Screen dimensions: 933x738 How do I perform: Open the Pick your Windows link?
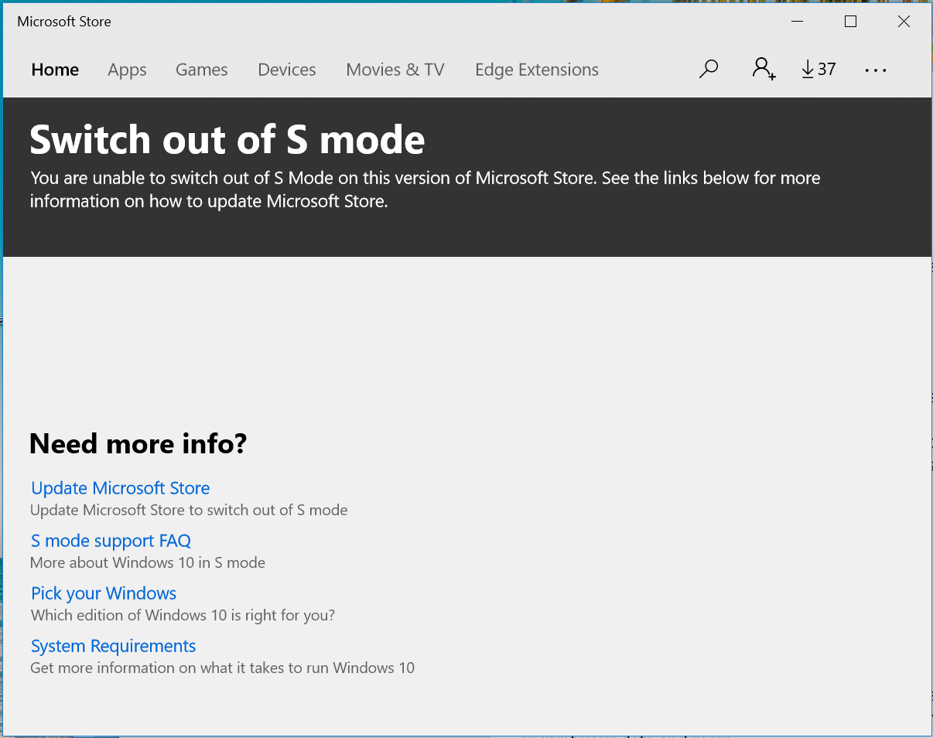click(104, 593)
